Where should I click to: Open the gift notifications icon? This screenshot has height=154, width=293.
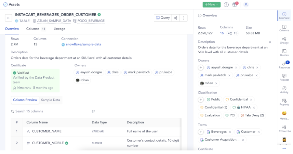pyautogui.click(x=235, y=5)
